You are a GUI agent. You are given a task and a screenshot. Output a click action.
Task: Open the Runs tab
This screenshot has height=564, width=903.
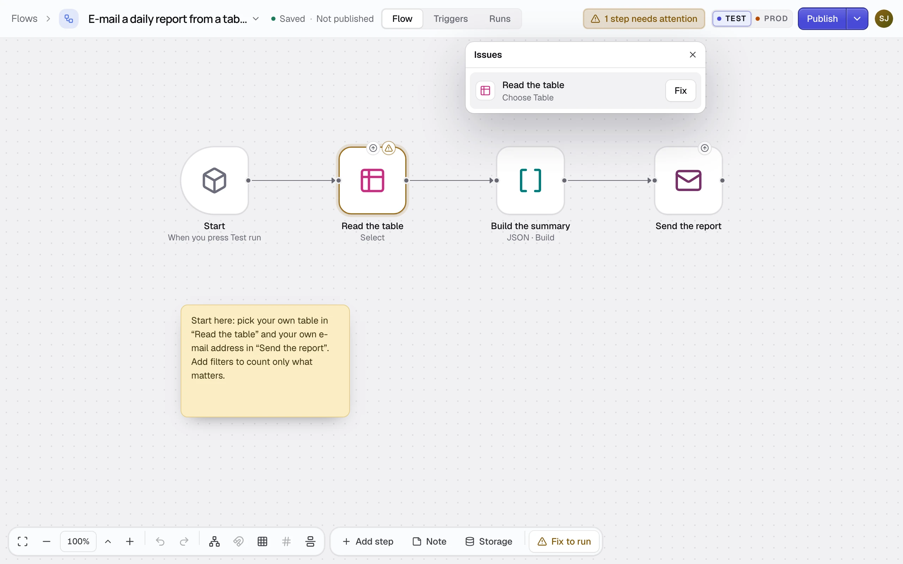pos(499,19)
